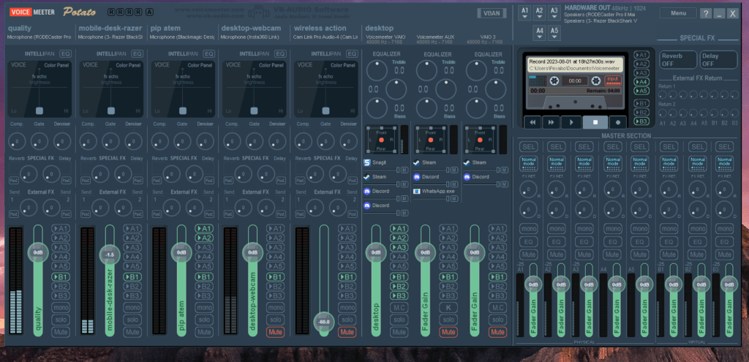Image resolution: width=749 pixels, height=362 pixels.
Task: Open the EQ of the quality strip
Action: click(65, 54)
